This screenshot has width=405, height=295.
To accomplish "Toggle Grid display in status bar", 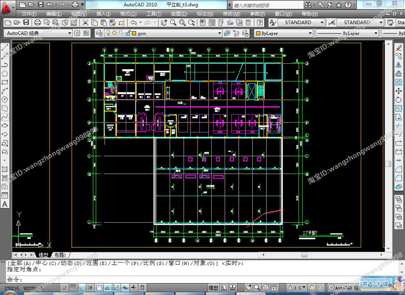I will pyautogui.click(x=73, y=287).
